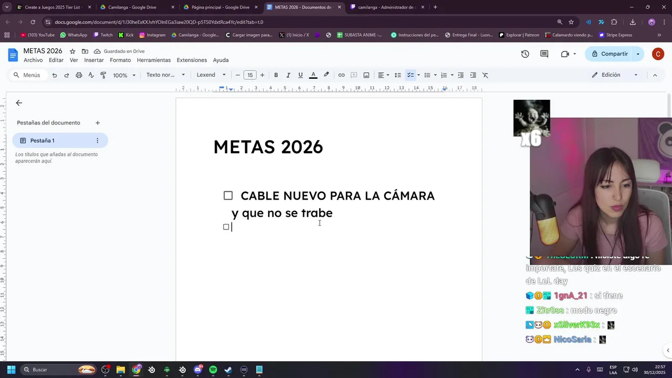
Task: Click the Compartir button
Action: [x=610, y=54]
